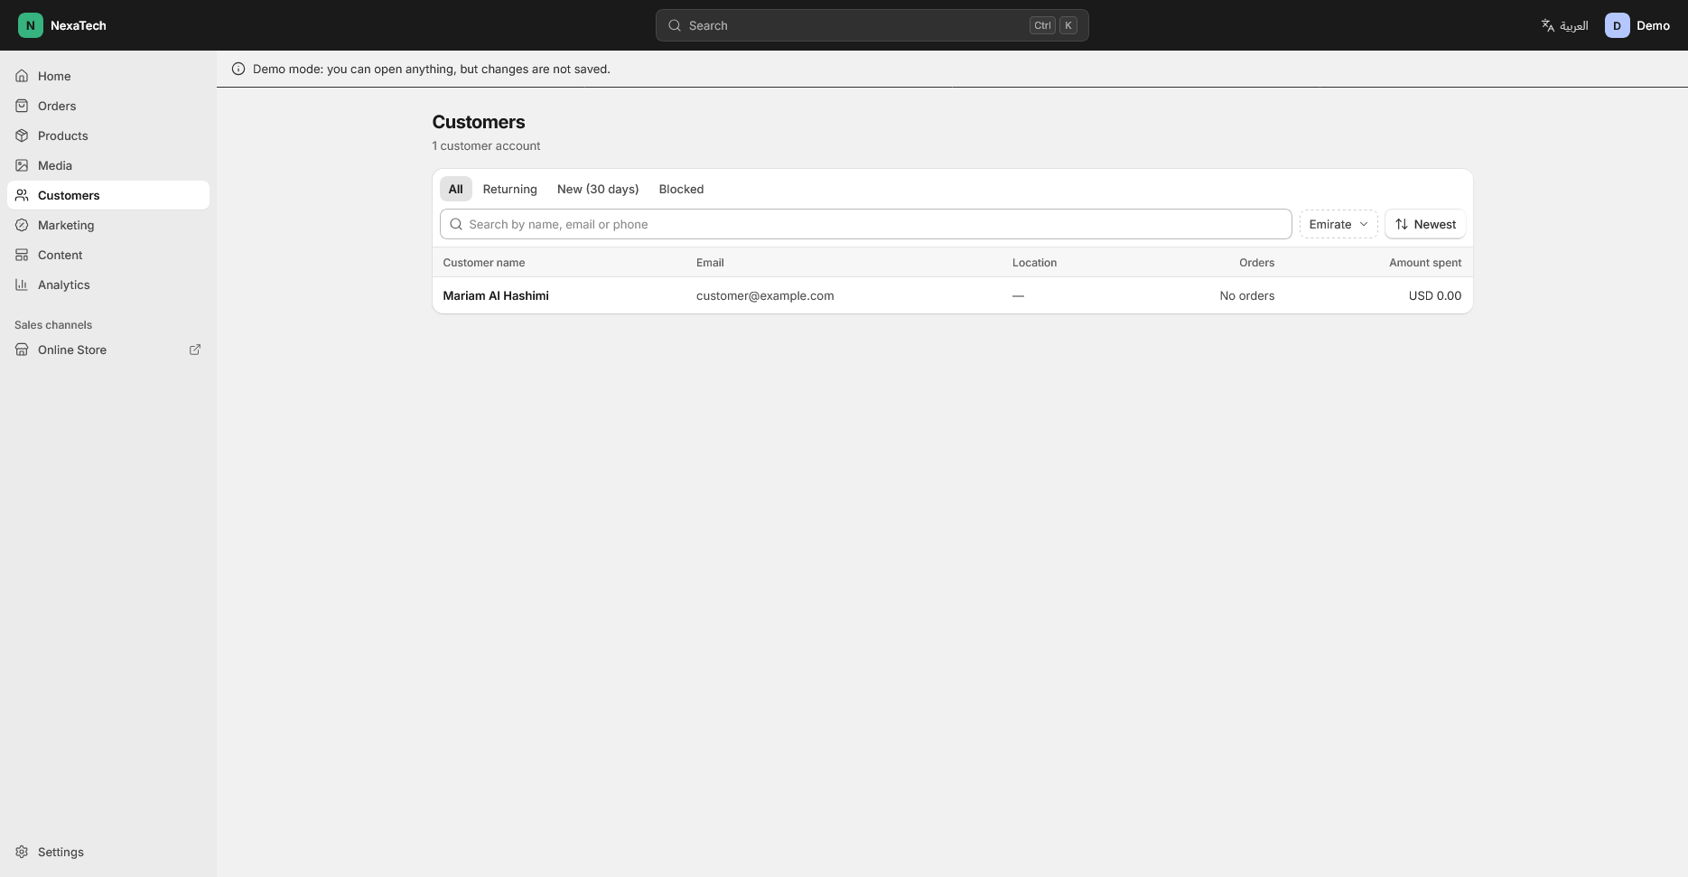Click the NexaTech green logo icon
1688x877 pixels.
tap(30, 25)
